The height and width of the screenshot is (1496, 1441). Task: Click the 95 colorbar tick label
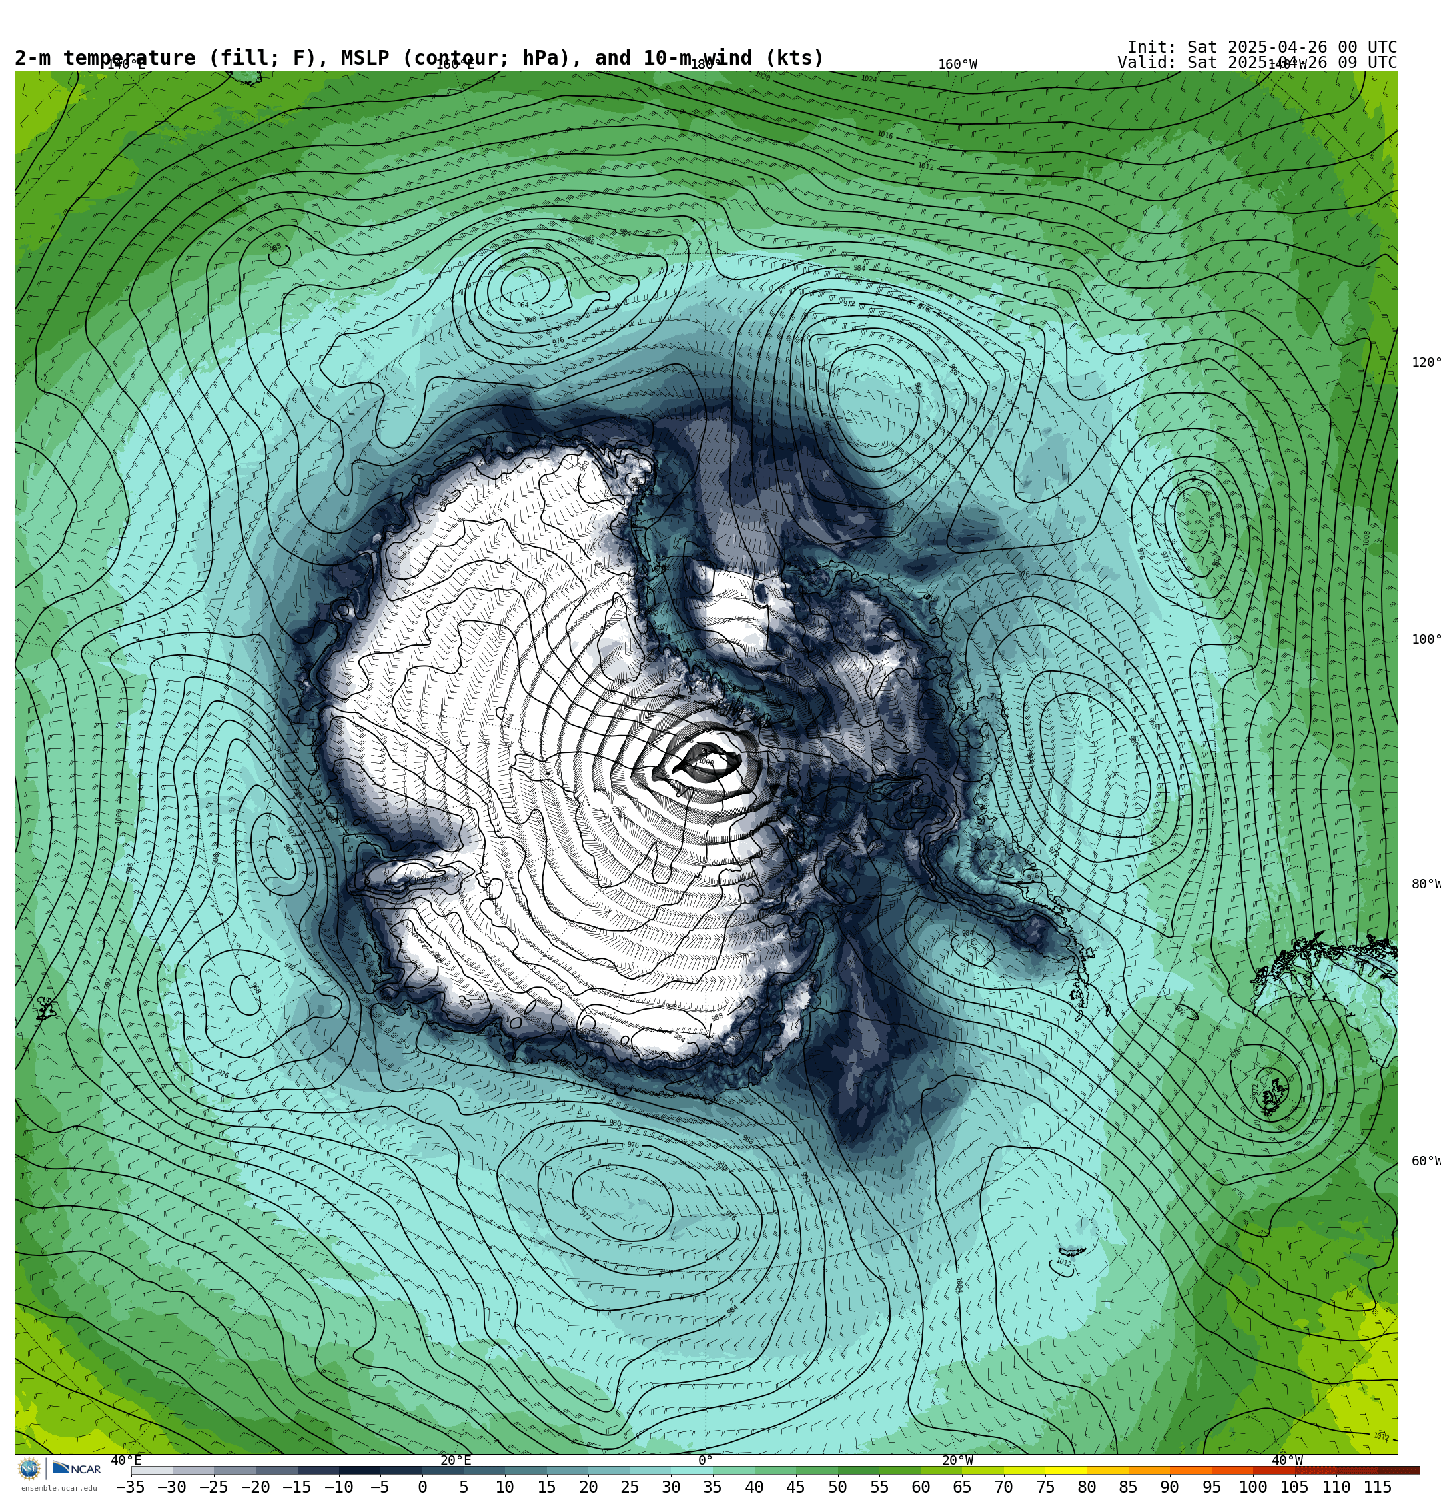click(x=1211, y=1487)
